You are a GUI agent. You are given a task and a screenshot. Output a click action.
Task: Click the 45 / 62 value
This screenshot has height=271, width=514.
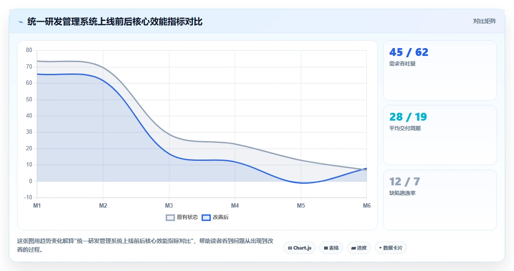pos(409,52)
